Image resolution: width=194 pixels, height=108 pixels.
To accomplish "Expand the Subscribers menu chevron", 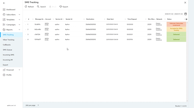I will tap(19, 15).
